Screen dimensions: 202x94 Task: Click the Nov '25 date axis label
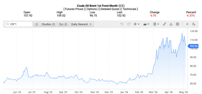pyautogui.click(x=95, y=92)
